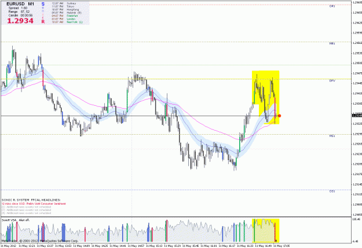Select the HongKong session clock row
362x248 pixels.
pyautogui.click(x=65, y=10)
